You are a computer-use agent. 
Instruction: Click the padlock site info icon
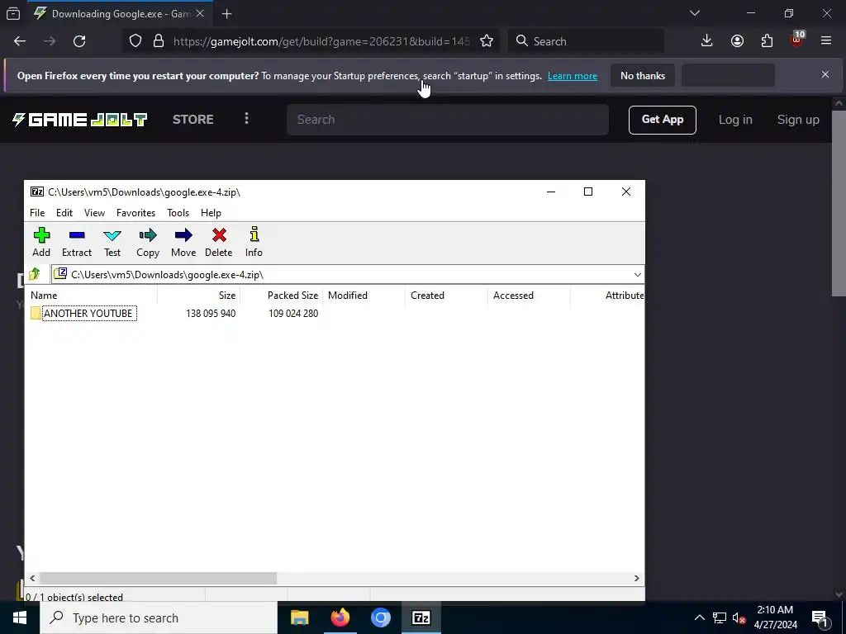159,41
